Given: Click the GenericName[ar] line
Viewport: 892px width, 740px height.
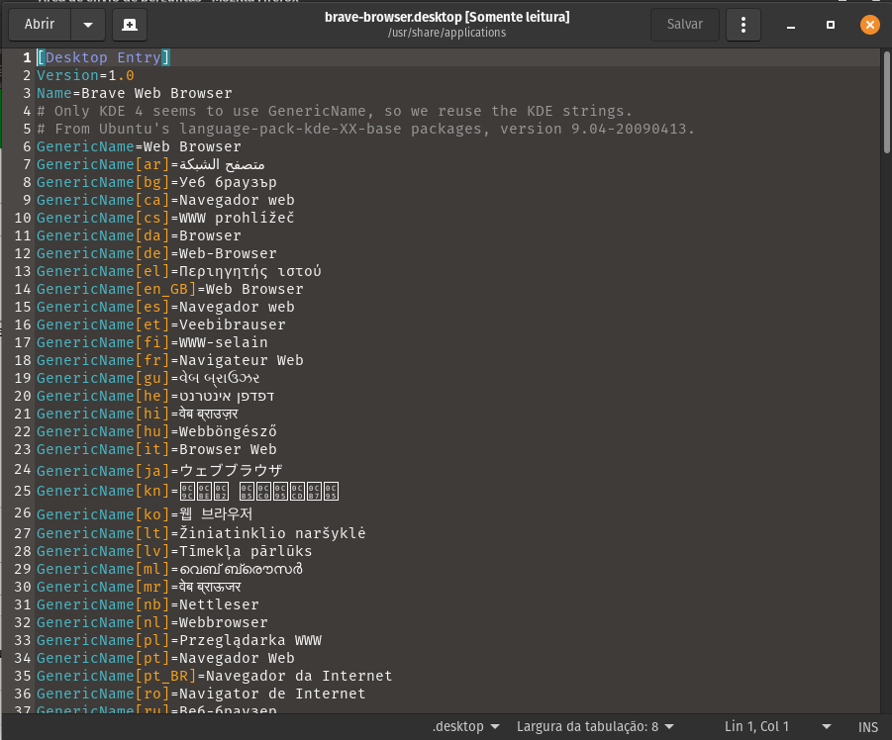Looking at the screenshot, I should (150, 164).
